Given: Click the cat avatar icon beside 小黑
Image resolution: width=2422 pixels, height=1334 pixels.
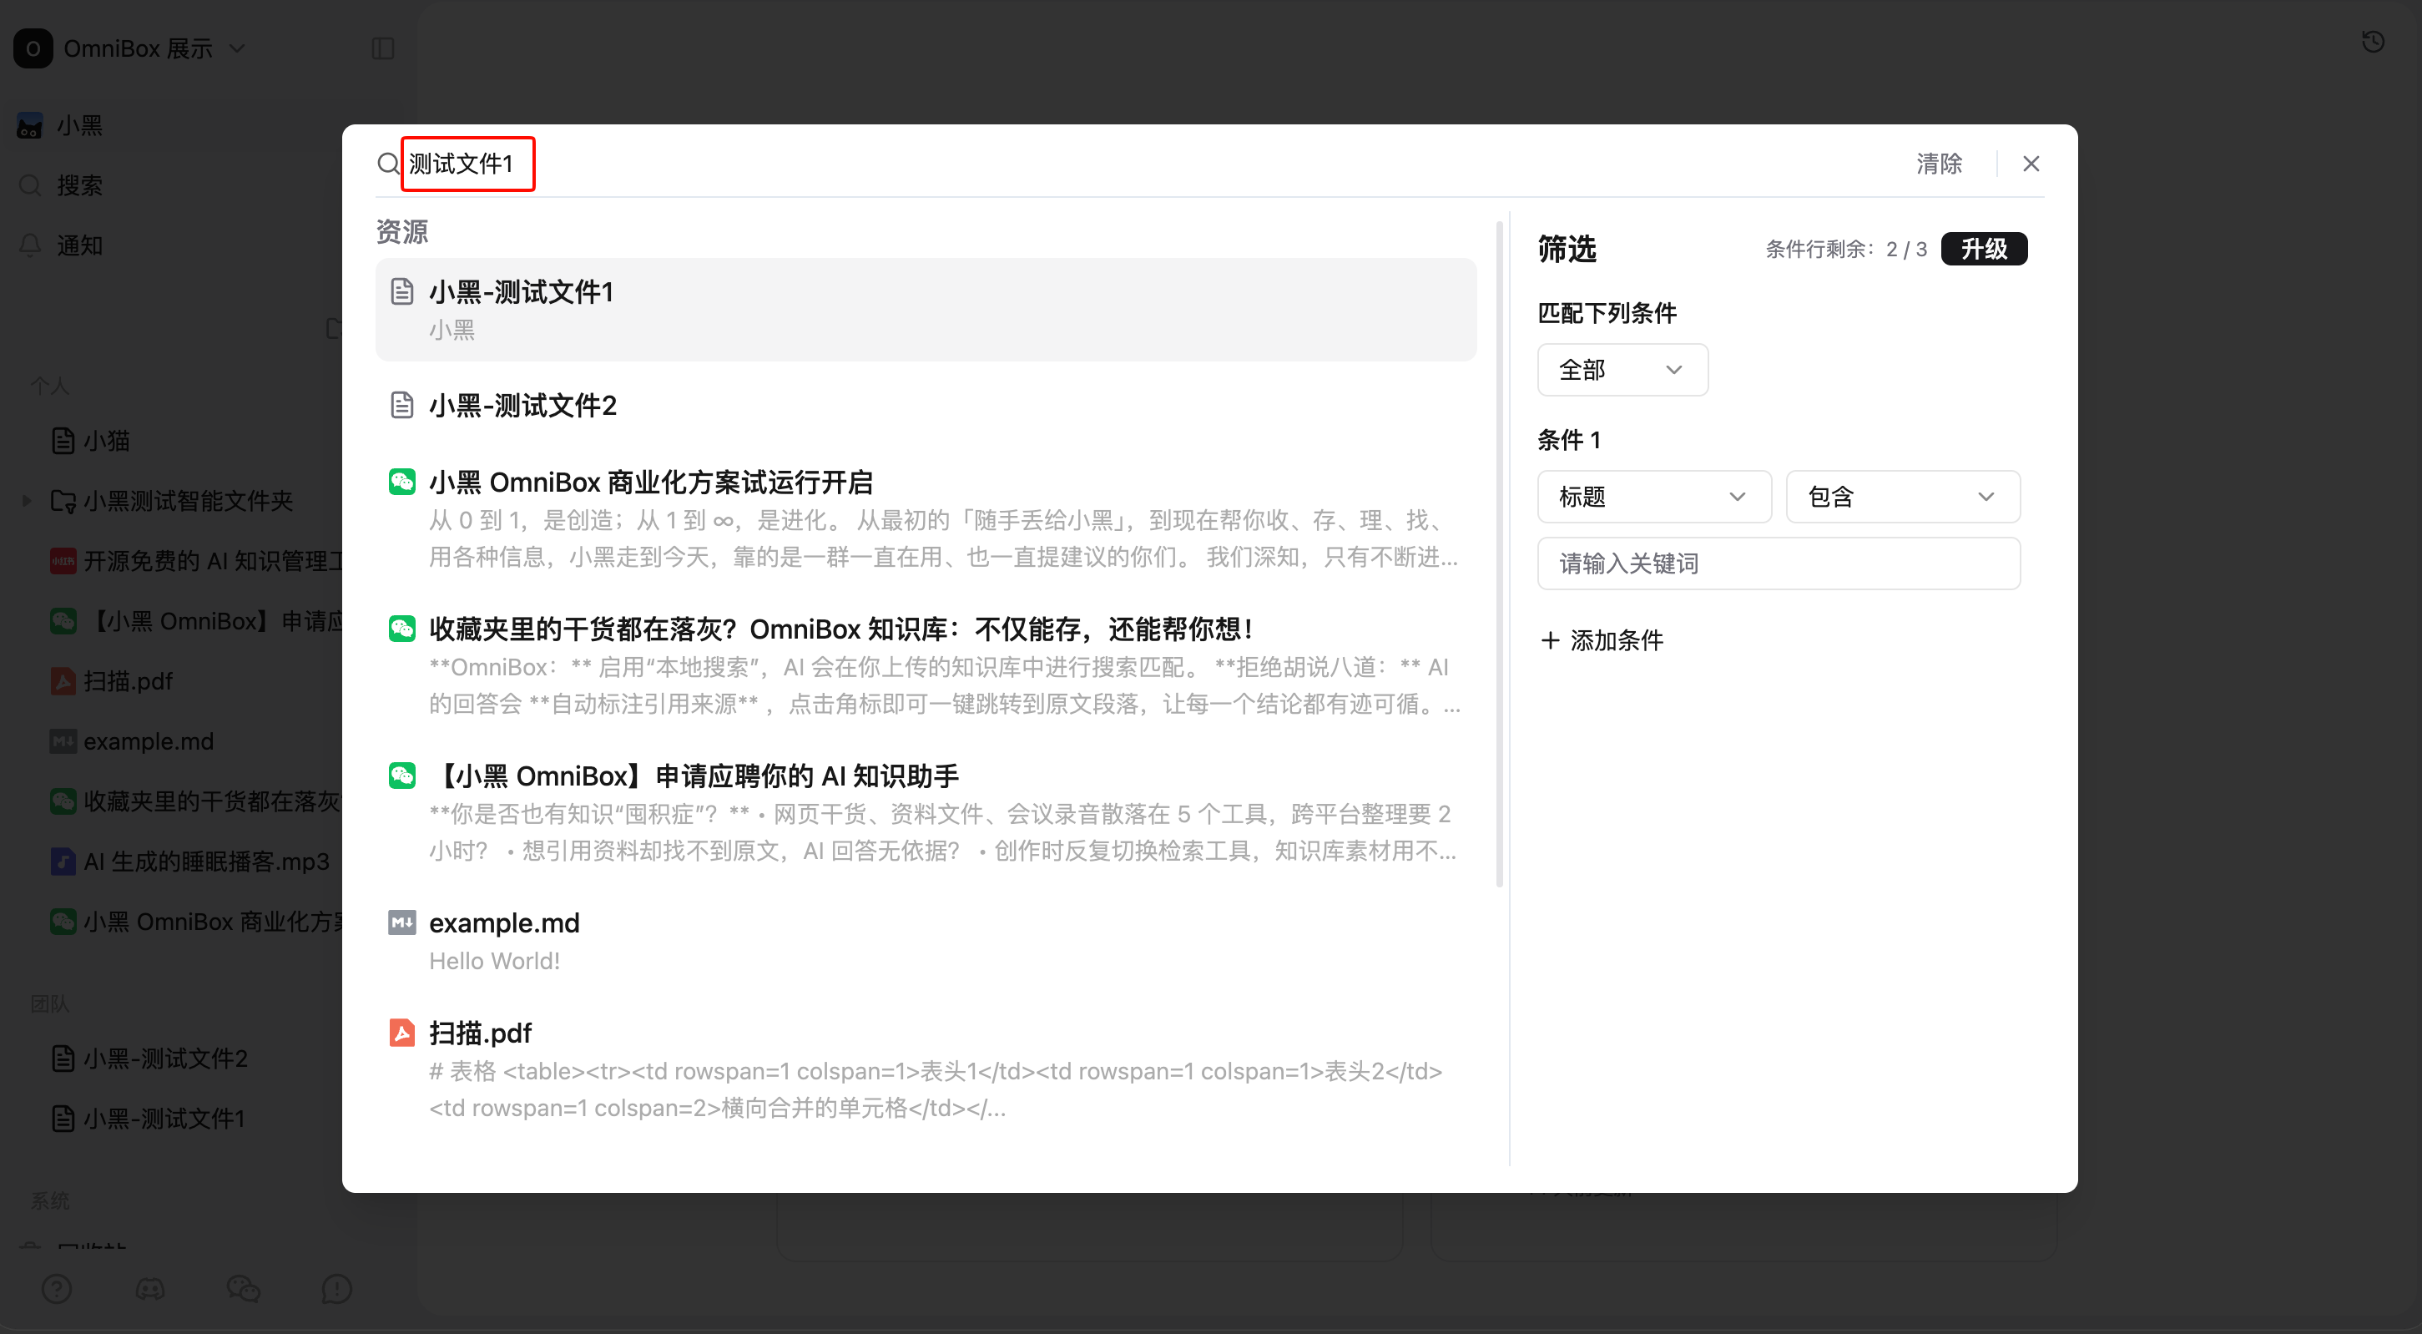Looking at the screenshot, I should pyautogui.click(x=30, y=125).
